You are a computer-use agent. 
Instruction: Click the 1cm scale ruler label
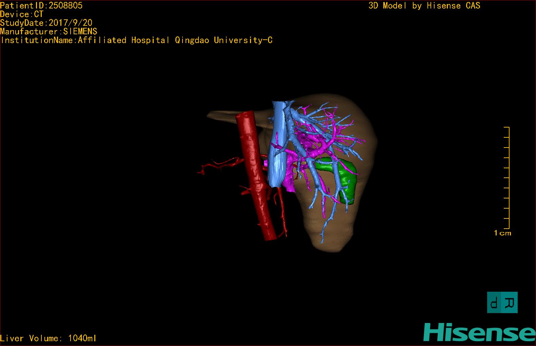coord(502,233)
